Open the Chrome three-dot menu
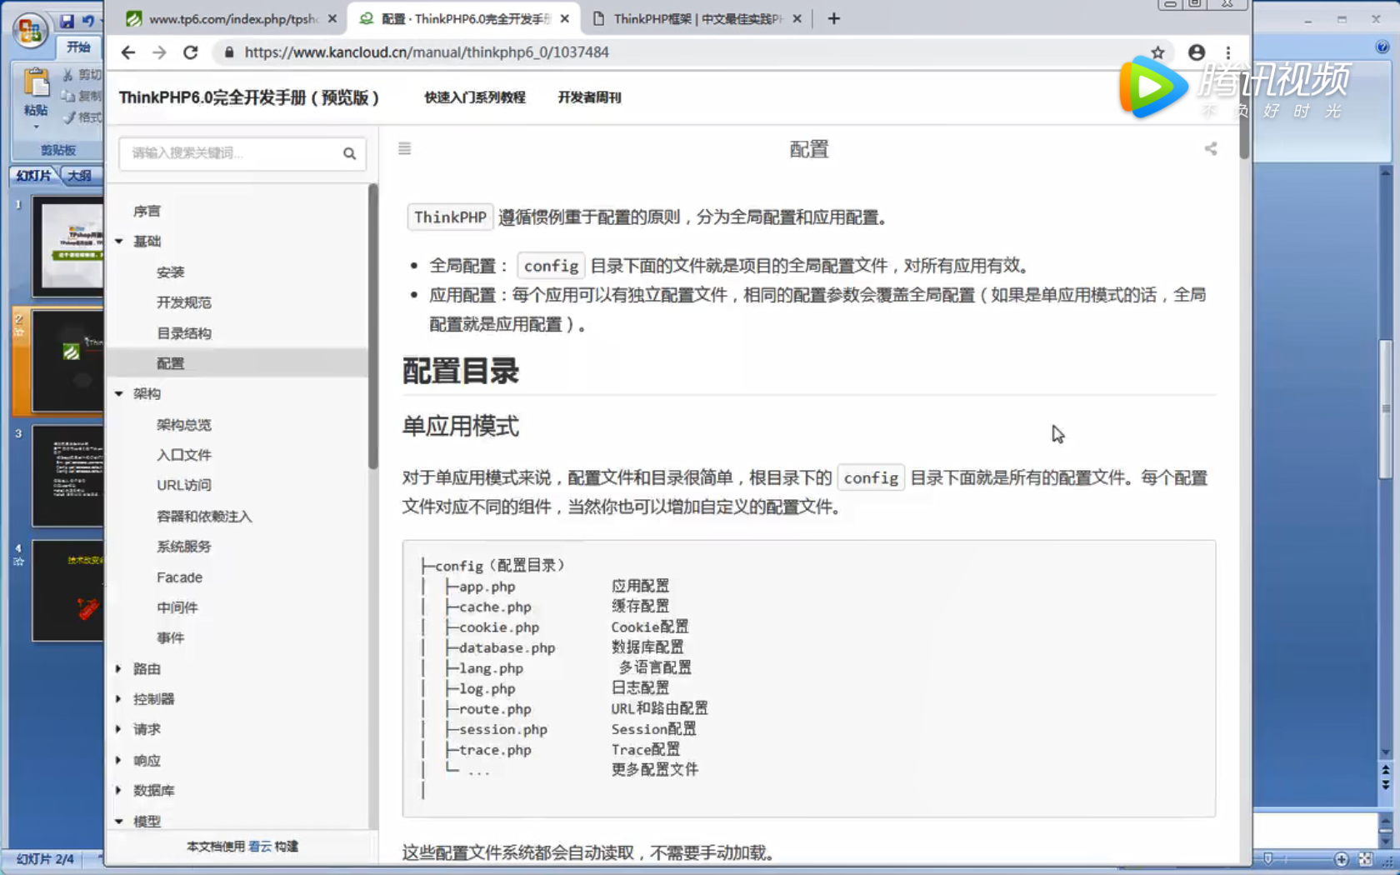The image size is (1400, 875). 1227,52
